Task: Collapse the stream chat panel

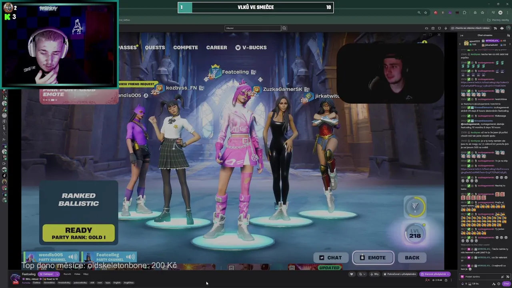Action: 462,36
